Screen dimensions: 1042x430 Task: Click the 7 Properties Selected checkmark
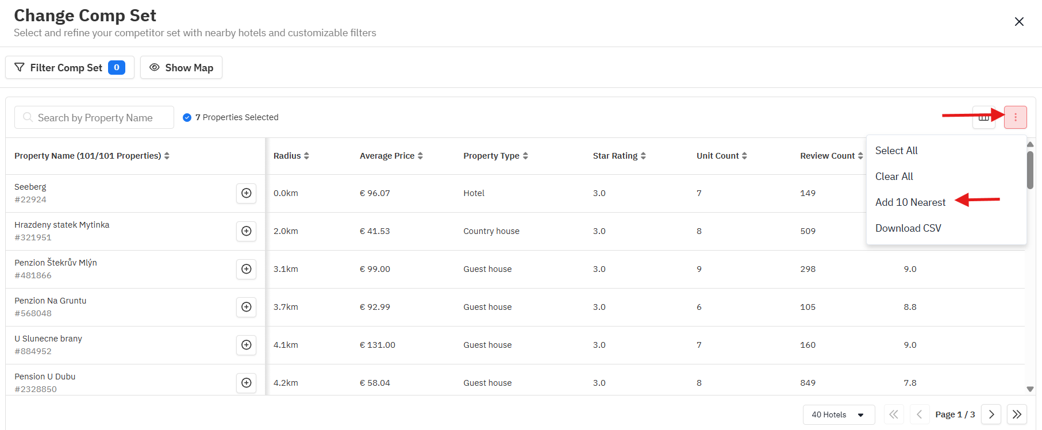[187, 117]
